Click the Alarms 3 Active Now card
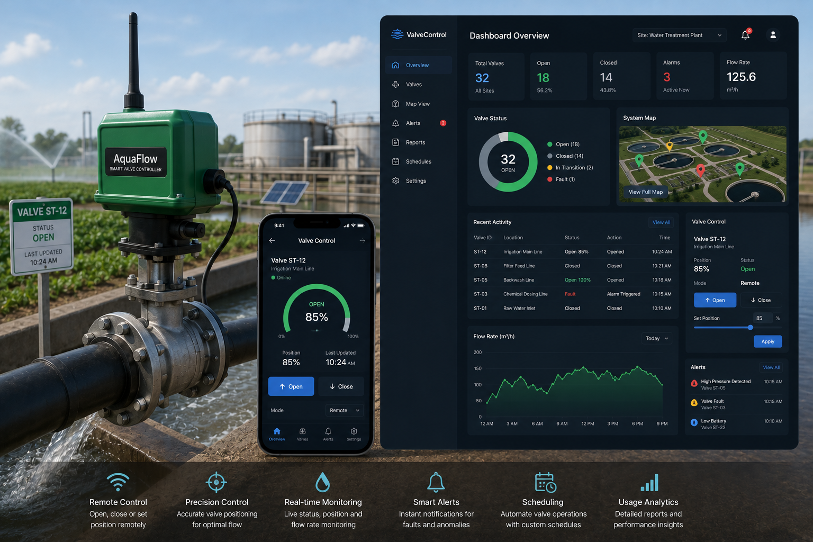Image resolution: width=813 pixels, height=542 pixels. pyautogui.click(x=685, y=76)
